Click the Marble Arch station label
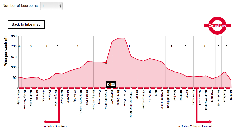The width and height of the screenshot is (238, 135). (x=112, y=97)
